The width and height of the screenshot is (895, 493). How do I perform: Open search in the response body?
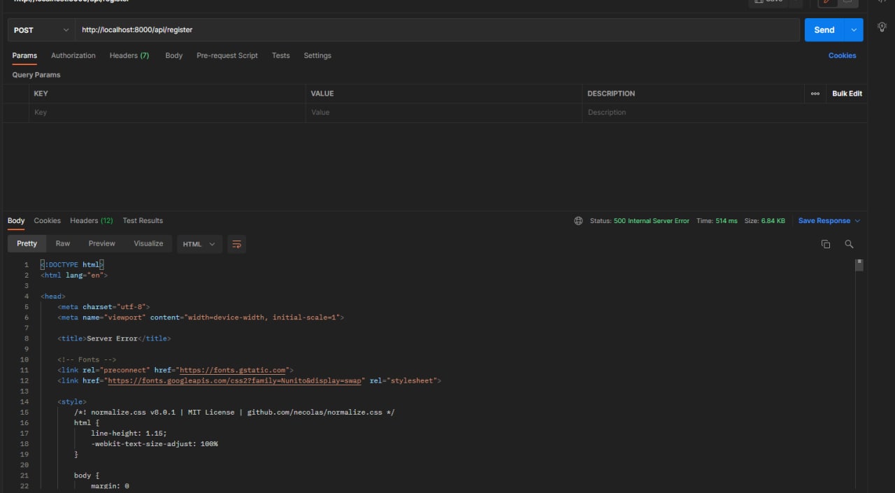click(x=849, y=244)
